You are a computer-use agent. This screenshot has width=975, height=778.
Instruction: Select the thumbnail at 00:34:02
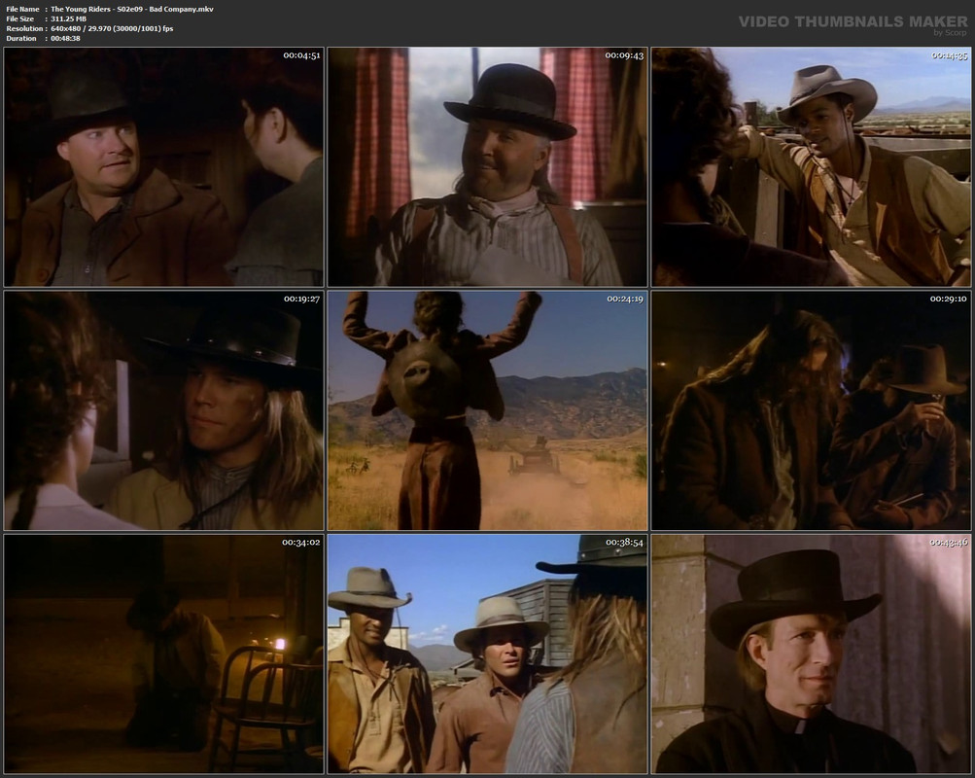(x=163, y=654)
